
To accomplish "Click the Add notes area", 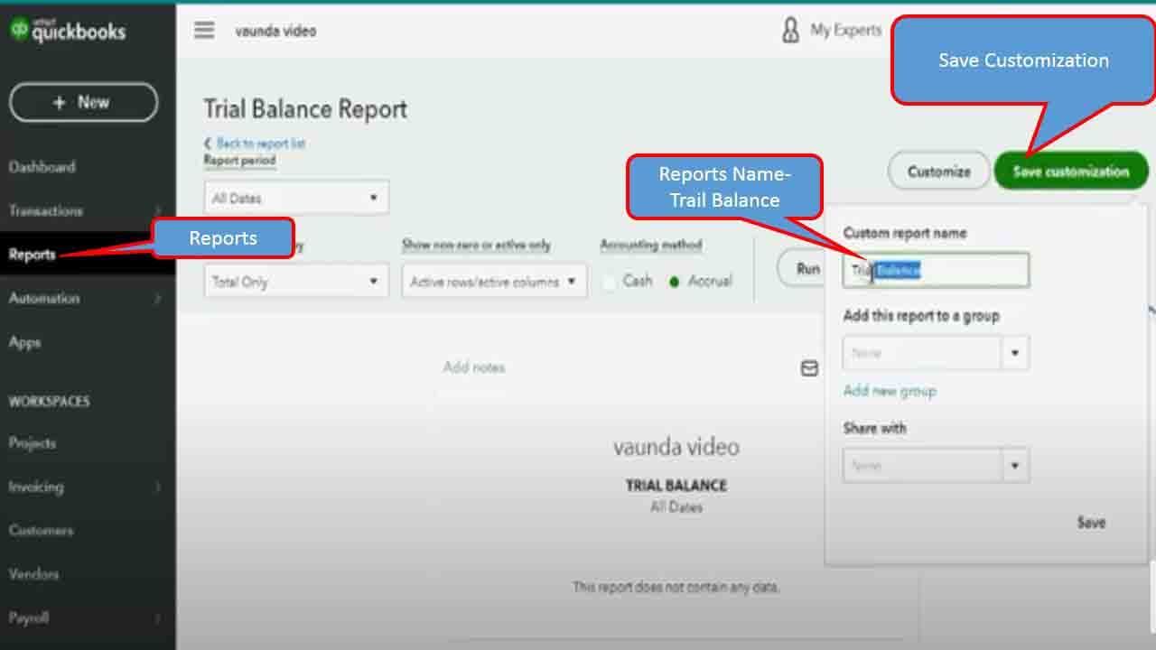I will 474,367.
